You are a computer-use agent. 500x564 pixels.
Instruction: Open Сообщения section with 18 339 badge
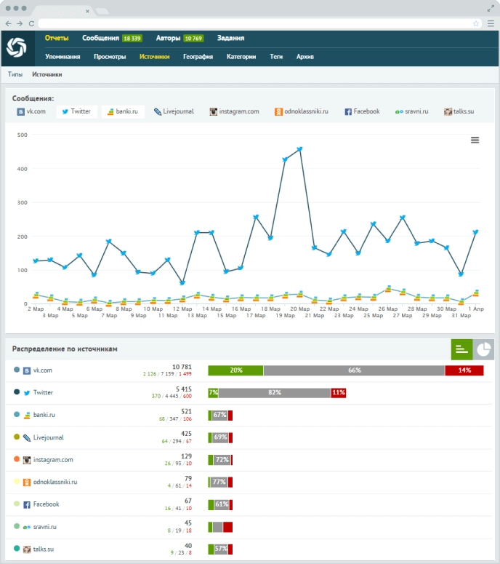click(x=112, y=38)
